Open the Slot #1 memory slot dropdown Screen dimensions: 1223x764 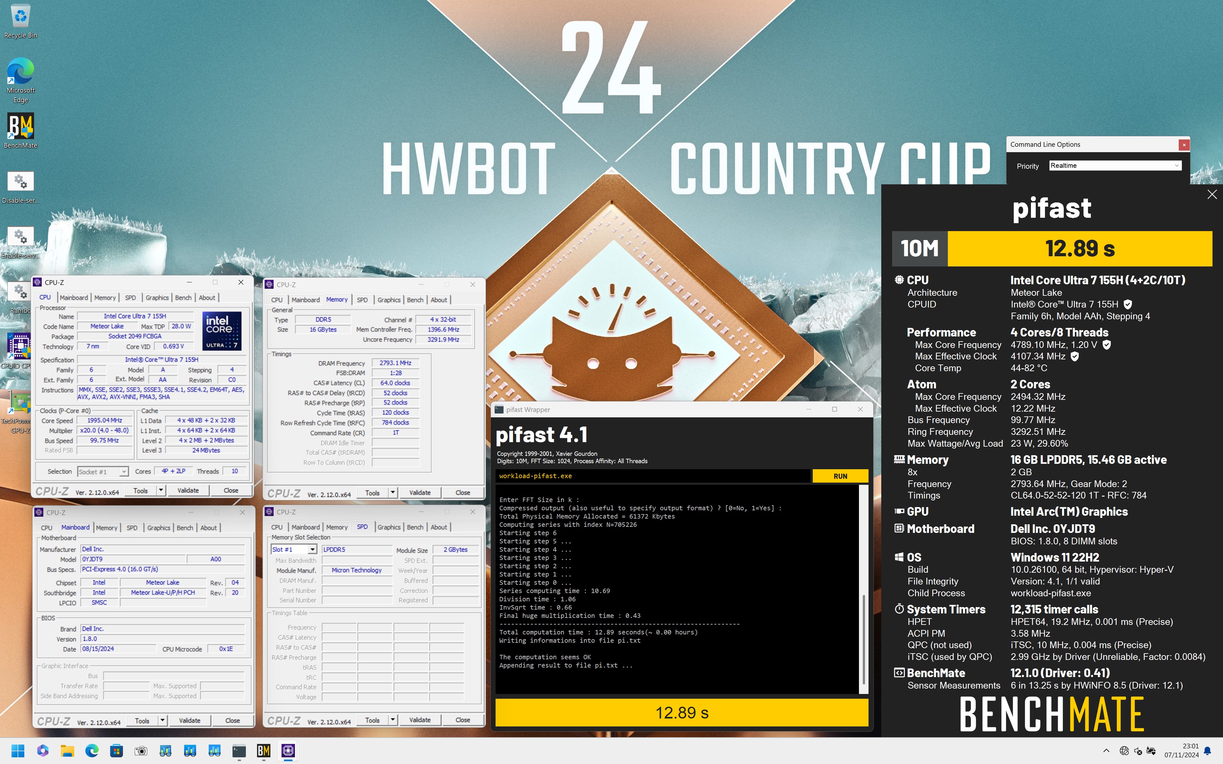click(x=294, y=549)
